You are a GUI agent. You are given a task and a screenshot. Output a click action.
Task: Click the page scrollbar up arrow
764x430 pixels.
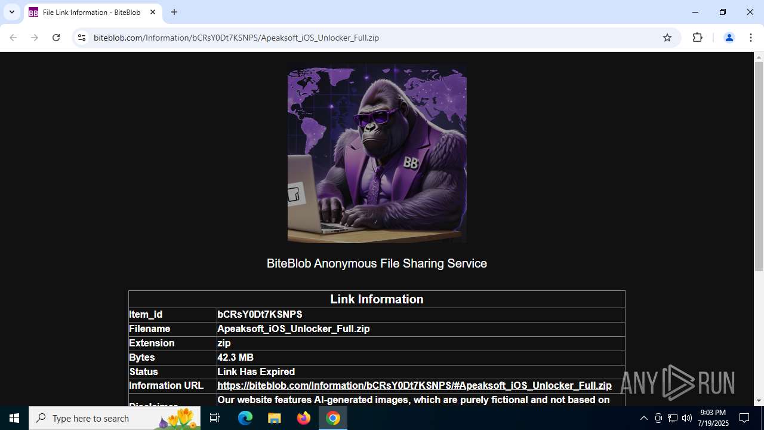[759, 57]
